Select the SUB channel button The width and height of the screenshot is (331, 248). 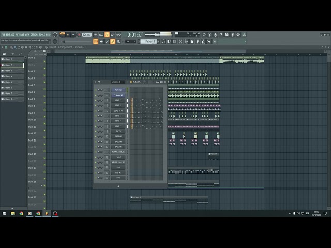[x=118, y=178]
